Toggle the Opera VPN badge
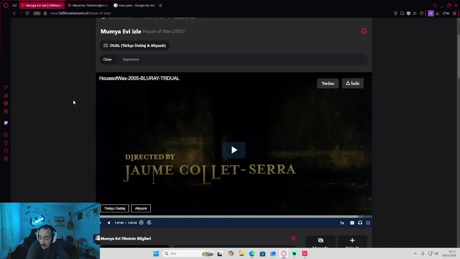Screen dimensions: 460x259 point(37,13)
